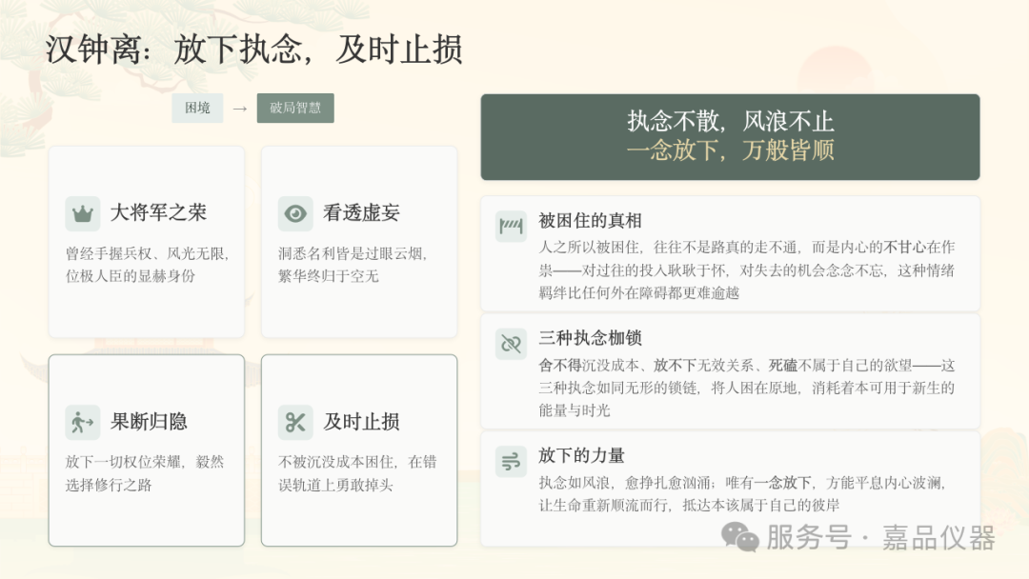This screenshot has width=1029, height=579.
Task: Click the text 放下一切权位荣耀，毅然
Action: (x=145, y=462)
